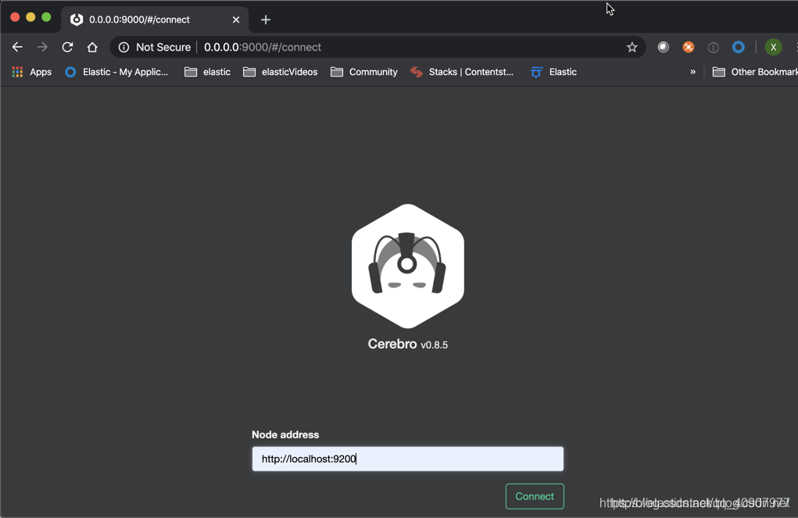
Task: Open the Other Bookmarks folder
Action: [x=755, y=72]
